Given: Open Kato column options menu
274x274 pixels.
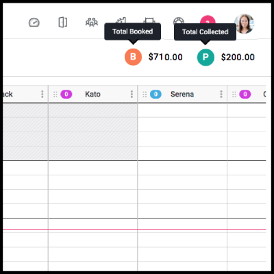Looking at the screenshot, I should 132,94.
